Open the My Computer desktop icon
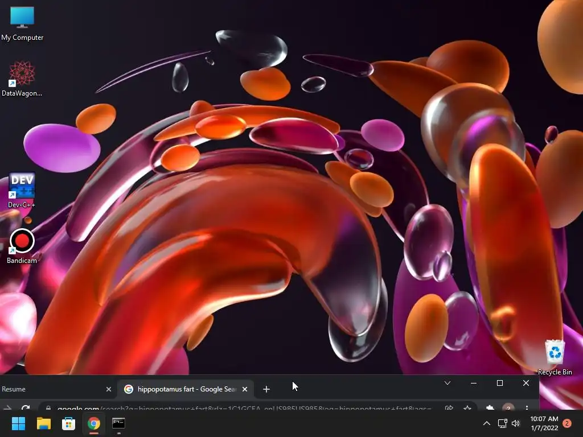Image resolution: width=583 pixels, height=437 pixels. tap(22, 24)
